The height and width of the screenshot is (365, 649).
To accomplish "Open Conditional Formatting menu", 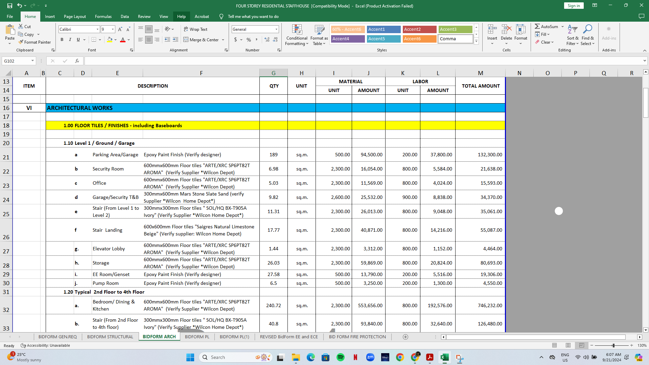I will (297, 35).
